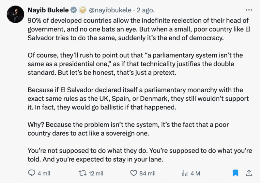Click the gold affiliation badge beside the name

[82, 10]
